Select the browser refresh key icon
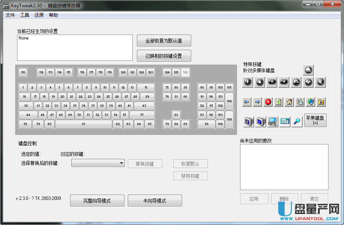This screenshot has width=344, height=225. coord(279,102)
